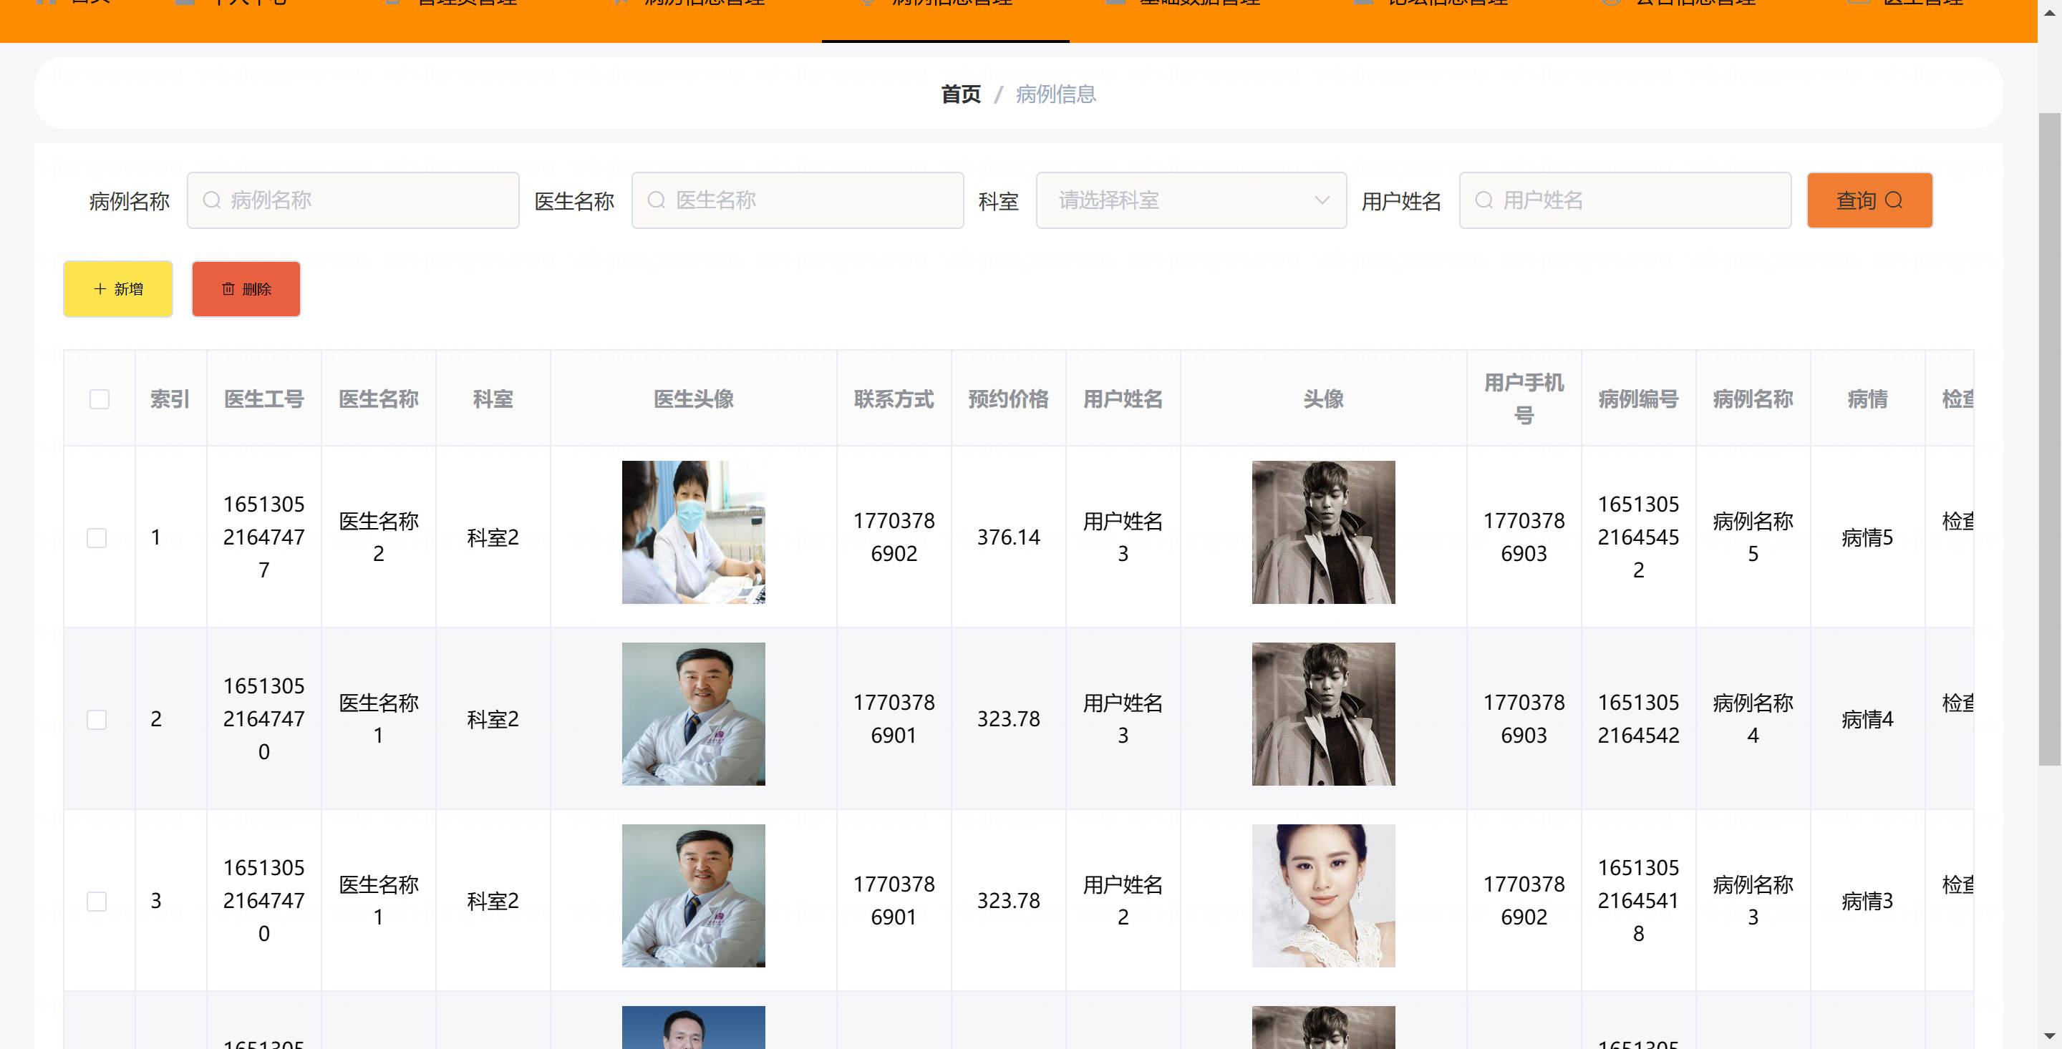2062x1049 pixels.
Task: Click 医生名称 2 cell in row 1
Action: tap(379, 537)
